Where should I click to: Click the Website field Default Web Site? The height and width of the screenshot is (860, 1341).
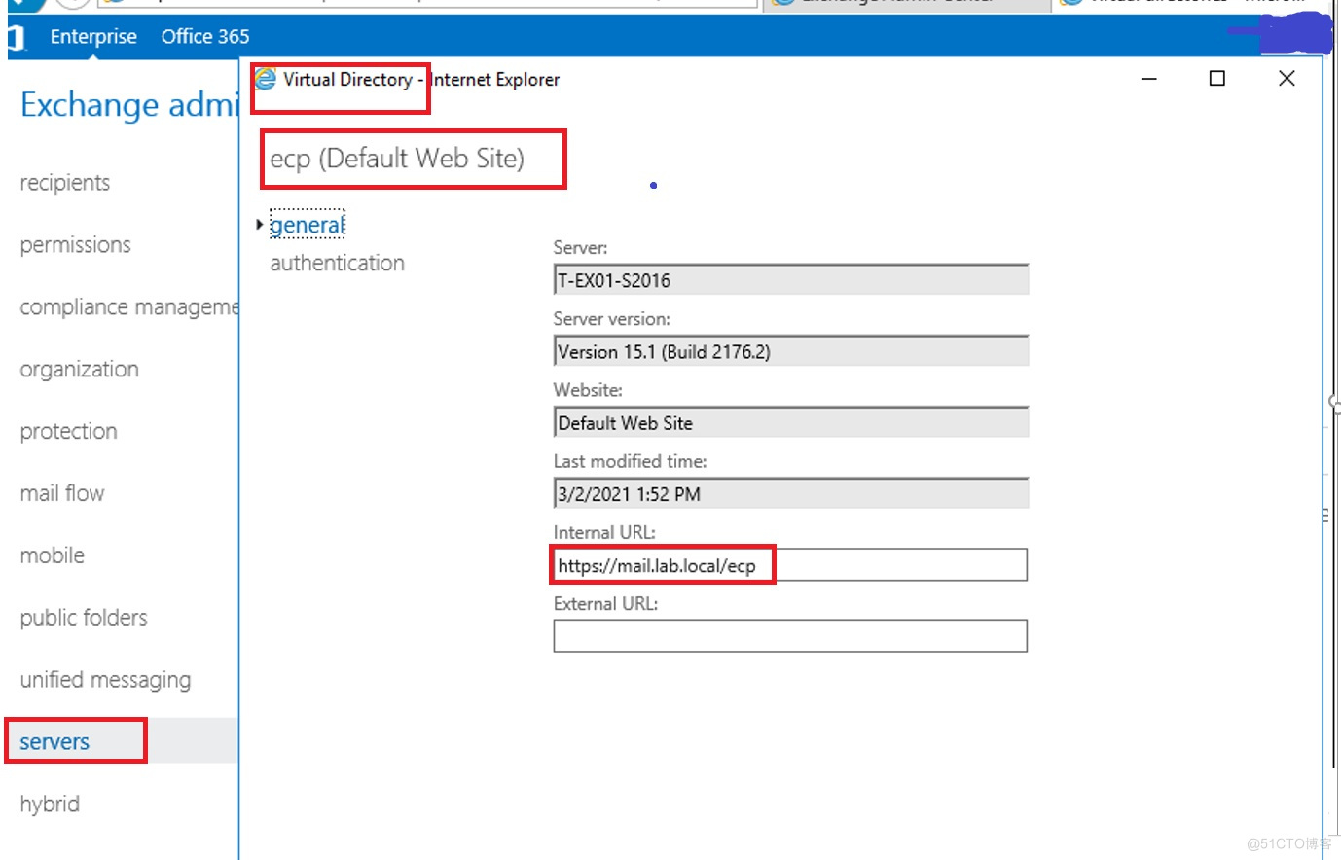point(790,422)
